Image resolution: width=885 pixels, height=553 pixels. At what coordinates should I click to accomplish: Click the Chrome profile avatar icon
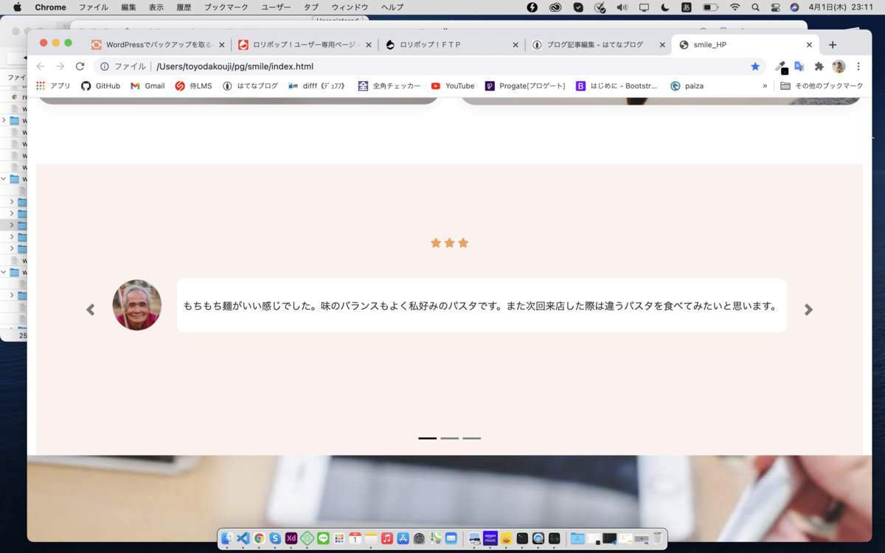pos(839,68)
